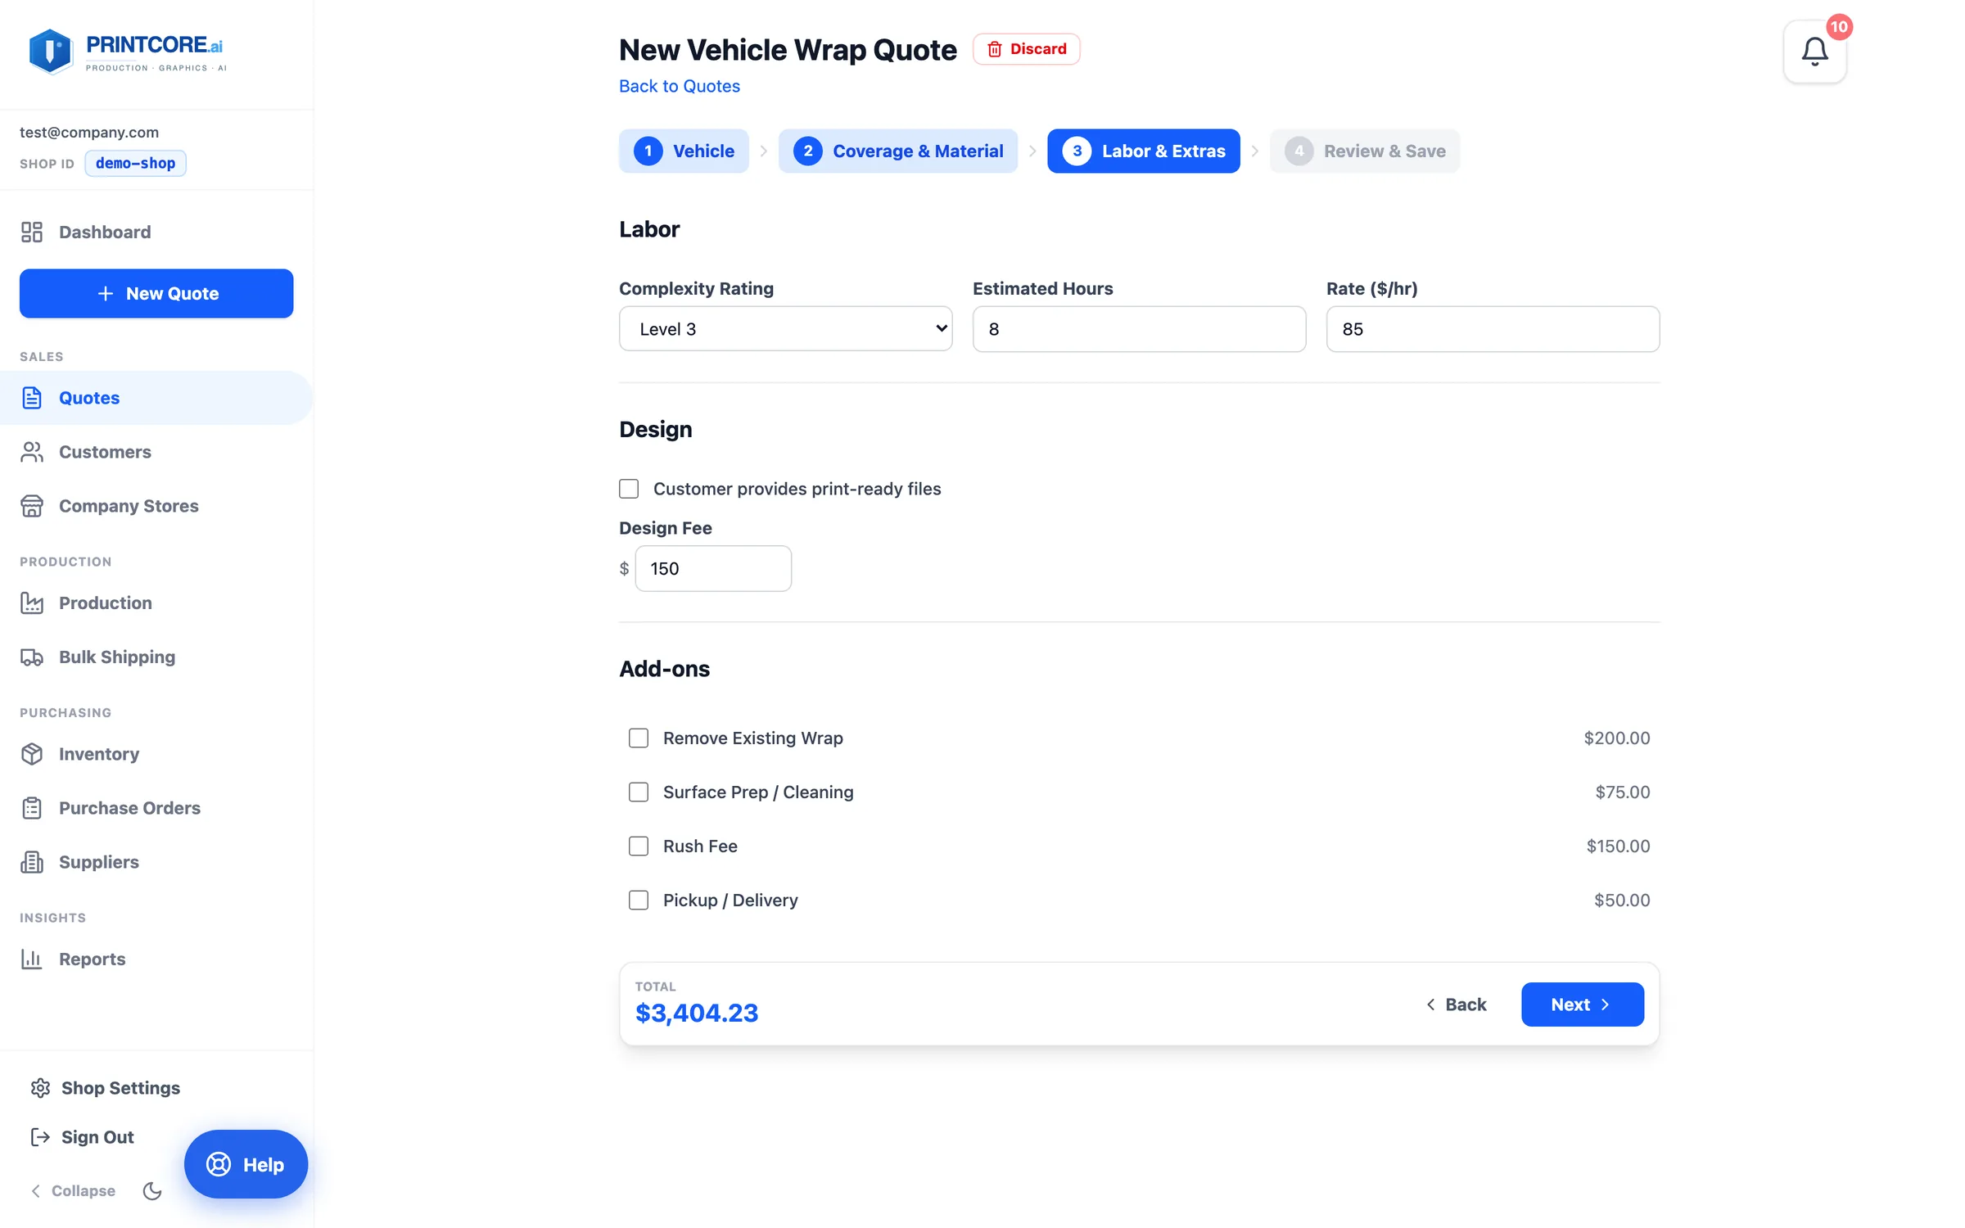This screenshot has height=1228, width=1965.
Task: Click the Suppliers building icon
Action: 32,862
